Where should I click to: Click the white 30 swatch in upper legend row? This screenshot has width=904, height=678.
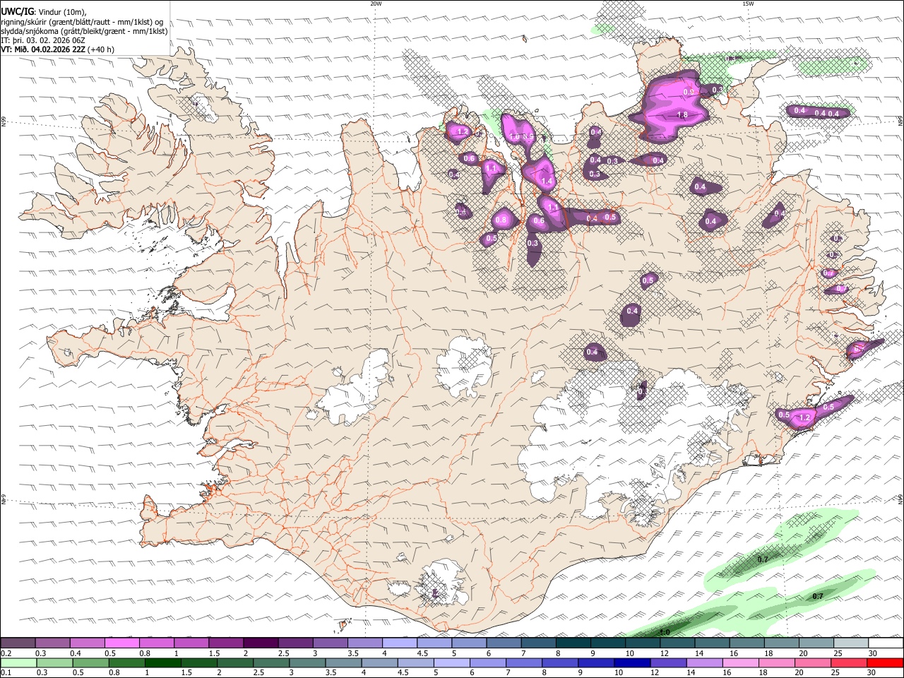pos(886,643)
